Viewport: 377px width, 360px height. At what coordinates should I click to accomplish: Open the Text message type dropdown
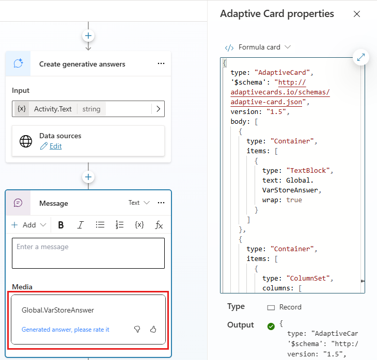(139, 203)
